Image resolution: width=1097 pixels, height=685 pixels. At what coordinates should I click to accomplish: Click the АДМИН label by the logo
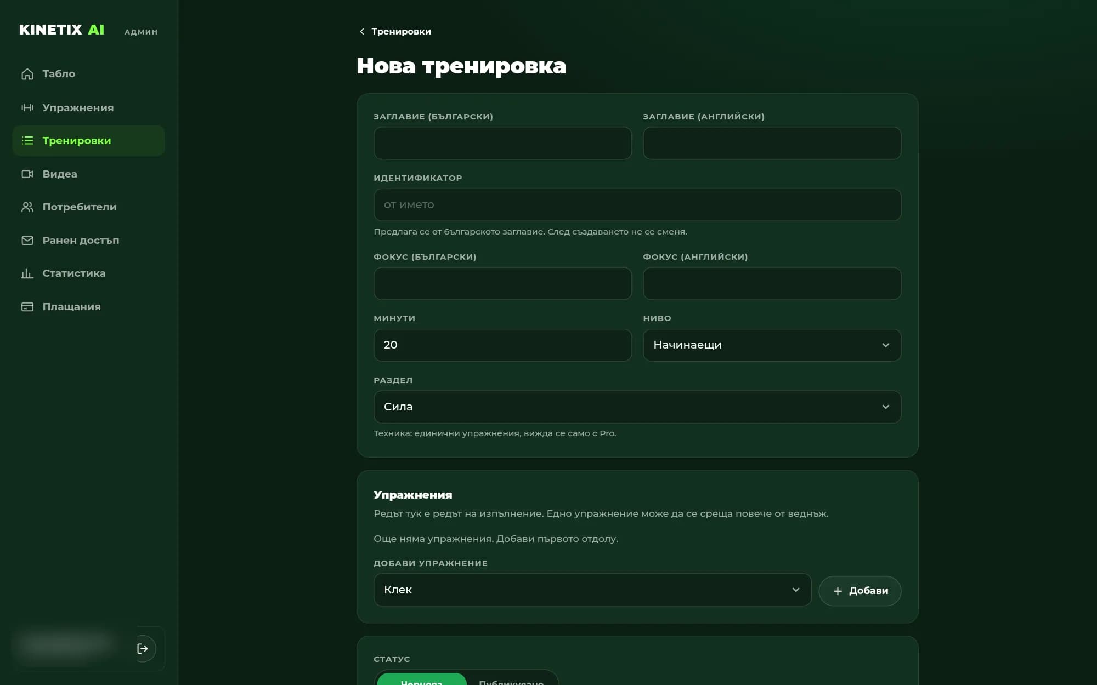pos(141,32)
